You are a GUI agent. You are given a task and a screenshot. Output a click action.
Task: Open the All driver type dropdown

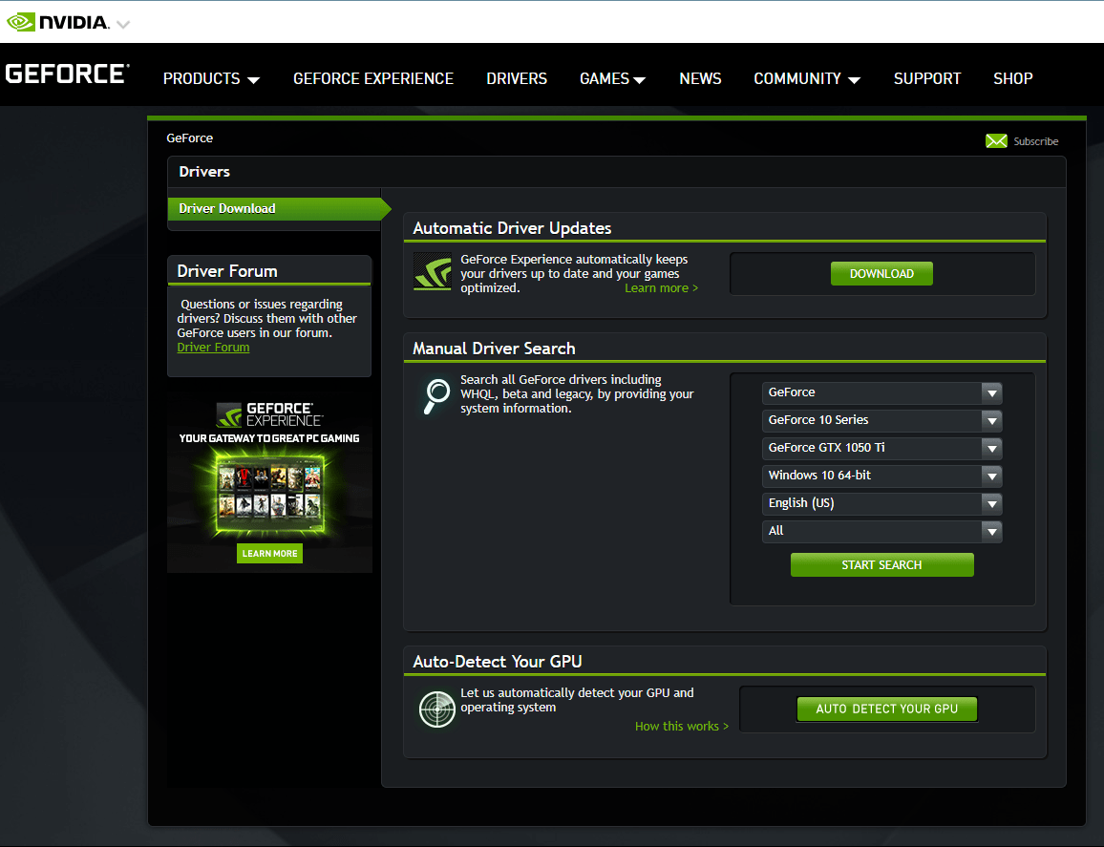(881, 531)
